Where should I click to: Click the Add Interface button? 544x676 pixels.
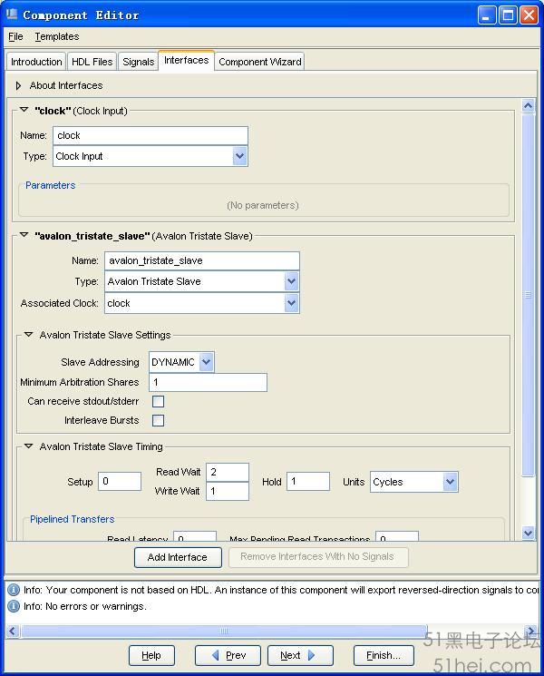(x=178, y=557)
